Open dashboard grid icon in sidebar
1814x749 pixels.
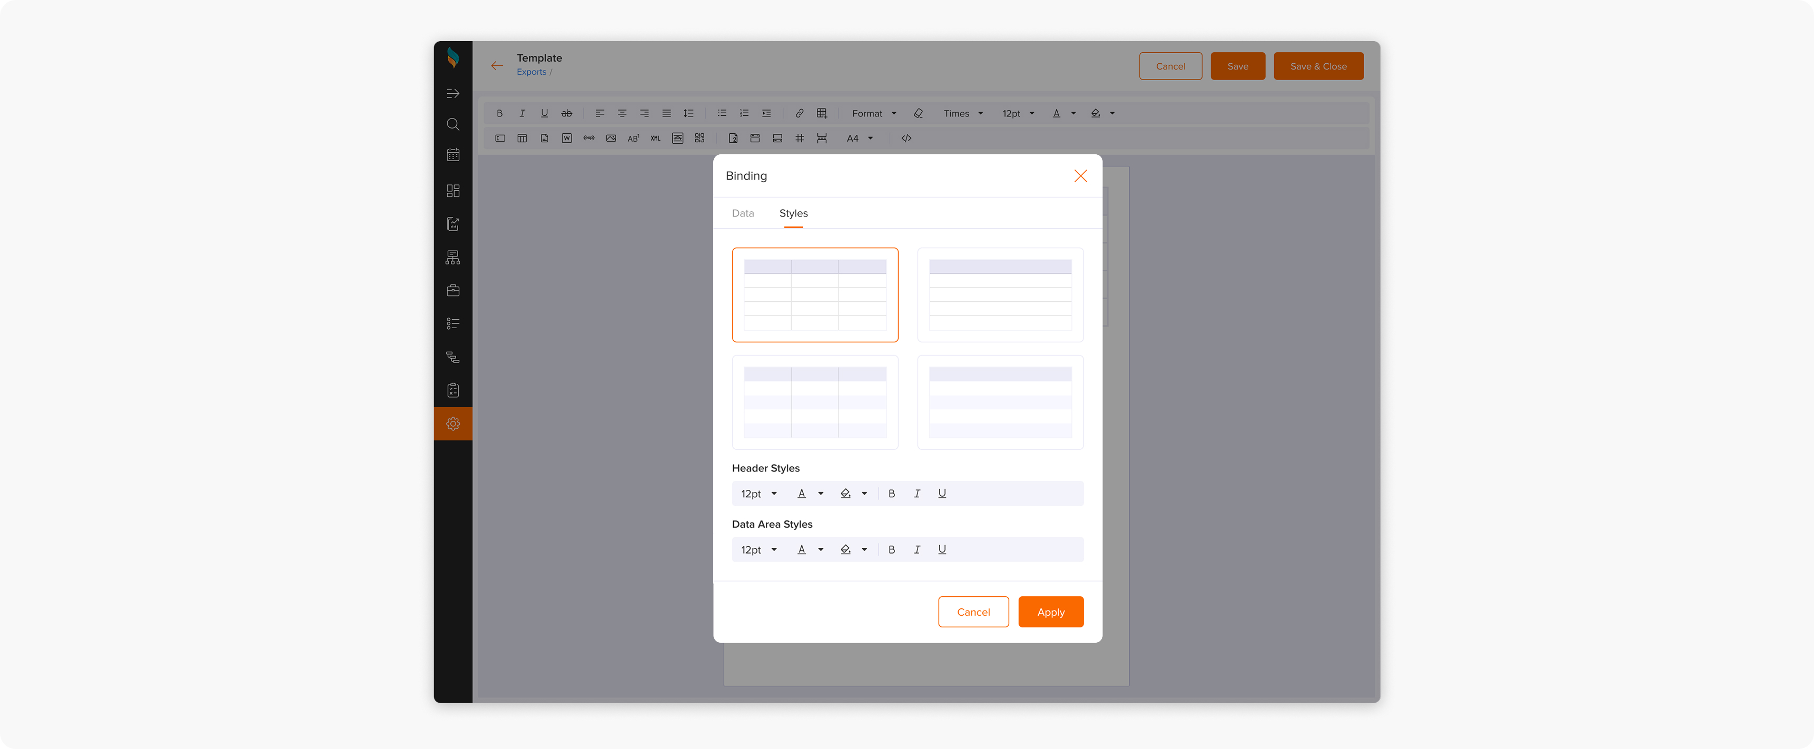(453, 191)
